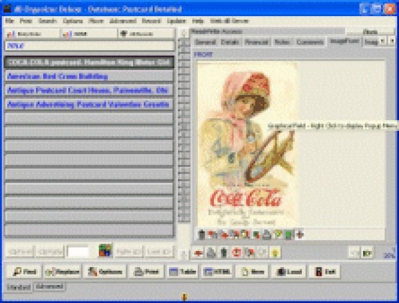Click the camera-like icon at lower right
Image resolution: width=399 pixels, height=303 pixels.
coord(367,252)
